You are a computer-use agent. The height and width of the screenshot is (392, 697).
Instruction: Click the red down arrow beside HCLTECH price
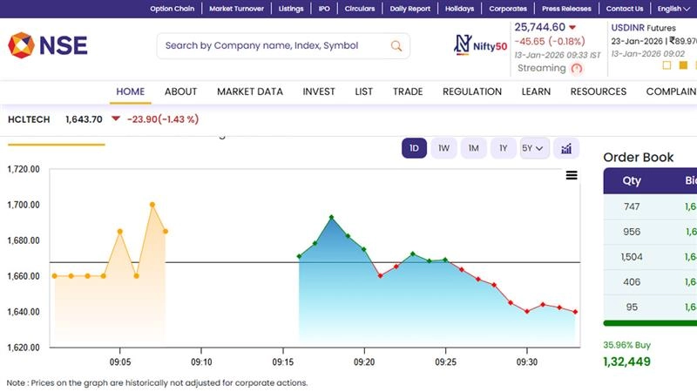[x=116, y=119]
